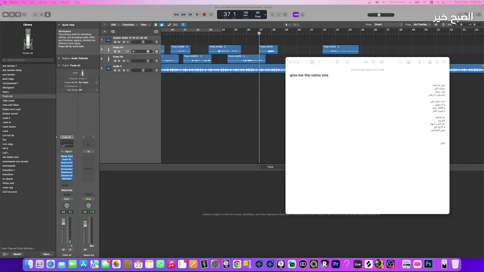Click the Fresh Air channel strip volume fader
The image size is (484, 272).
(63, 223)
